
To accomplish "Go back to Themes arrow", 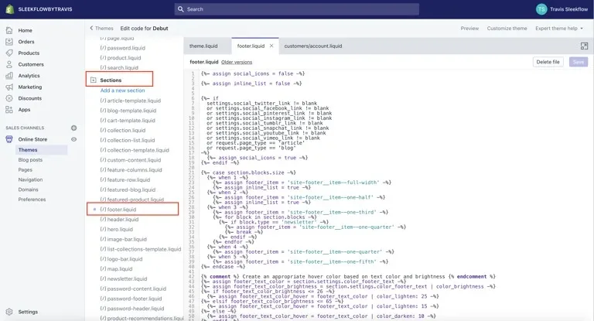I will [91, 28].
